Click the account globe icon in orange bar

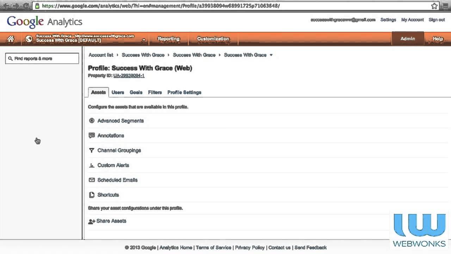pyautogui.click(x=29, y=39)
